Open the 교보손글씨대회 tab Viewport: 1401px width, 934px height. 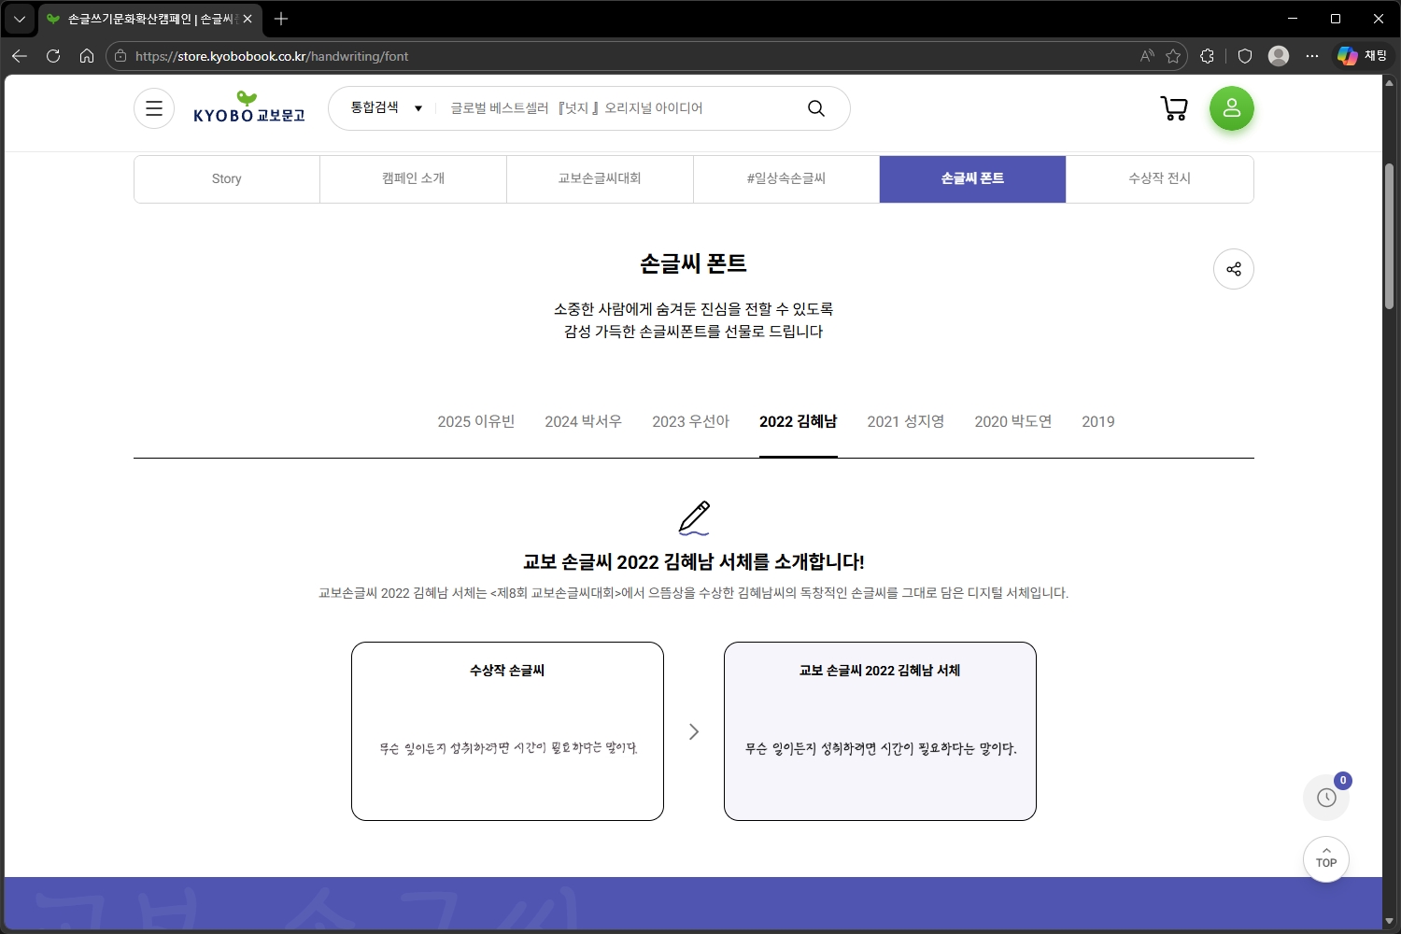pos(600,178)
